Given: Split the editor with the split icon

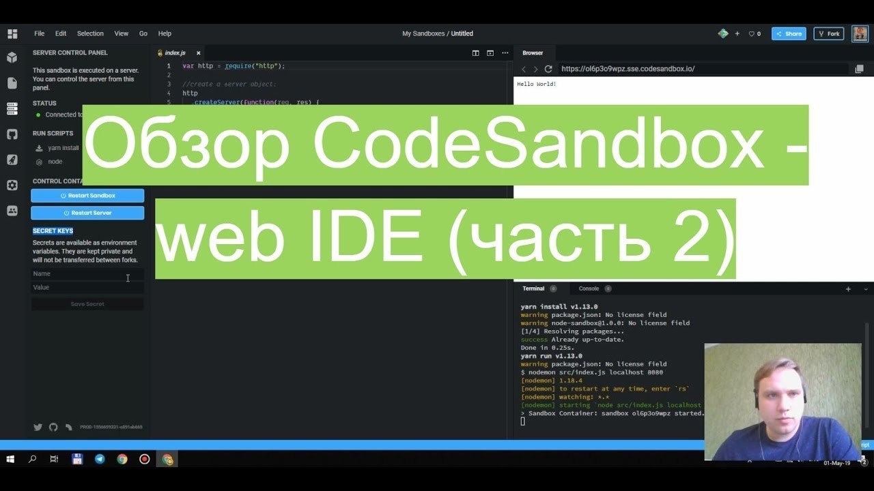Looking at the screenshot, I should pyautogui.click(x=476, y=53).
